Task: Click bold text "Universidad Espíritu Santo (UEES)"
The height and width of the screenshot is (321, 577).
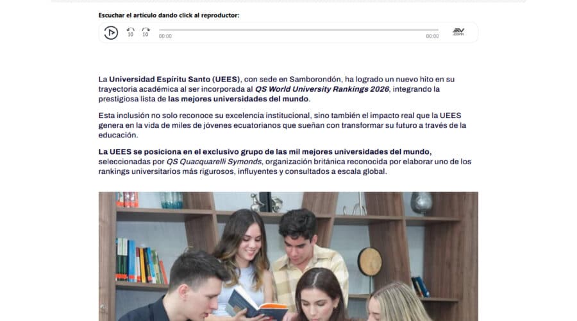Action: (174, 79)
